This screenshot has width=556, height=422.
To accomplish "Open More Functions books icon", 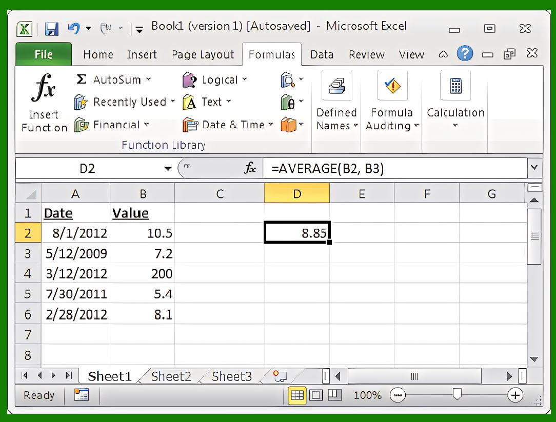I will (292, 125).
